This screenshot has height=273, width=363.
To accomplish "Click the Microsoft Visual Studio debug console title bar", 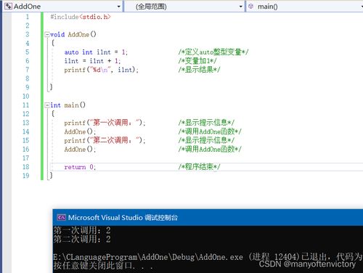I will point(208,218).
